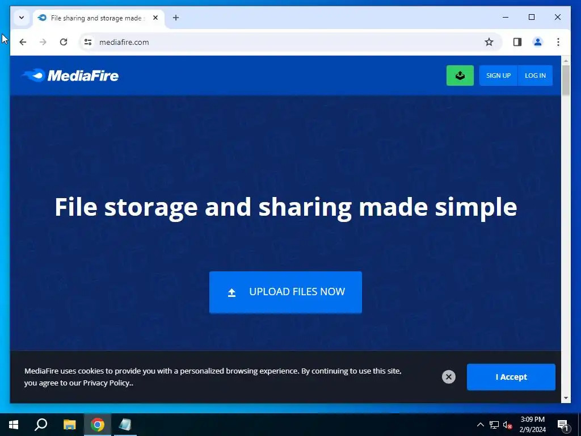Click the green upload icon button
This screenshot has width=581, height=436.
click(460, 76)
